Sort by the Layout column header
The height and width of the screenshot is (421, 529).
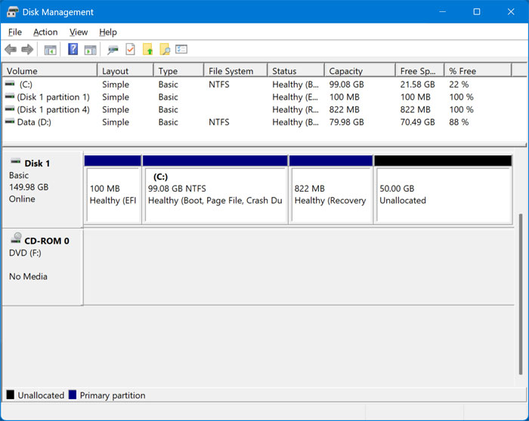[x=125, y=71]
